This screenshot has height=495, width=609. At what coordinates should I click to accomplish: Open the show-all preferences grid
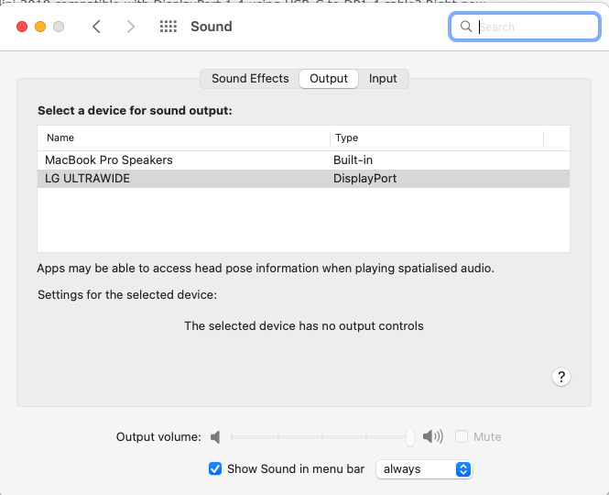point(168,27)
